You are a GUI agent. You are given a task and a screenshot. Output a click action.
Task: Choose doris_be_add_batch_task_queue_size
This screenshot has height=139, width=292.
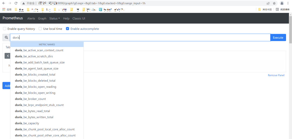[47, 62]
